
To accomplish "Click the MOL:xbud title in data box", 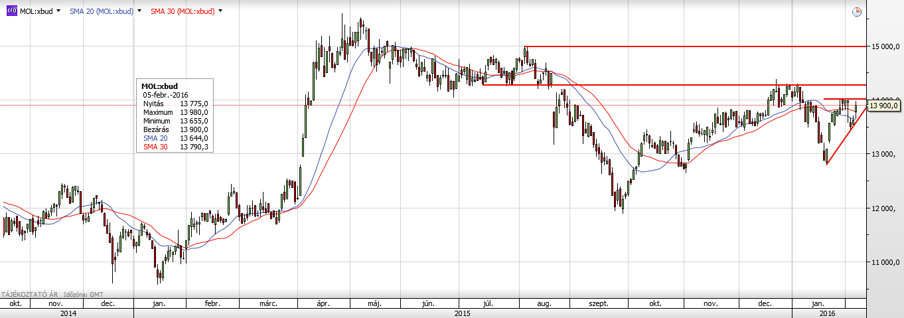I will 160,86.
